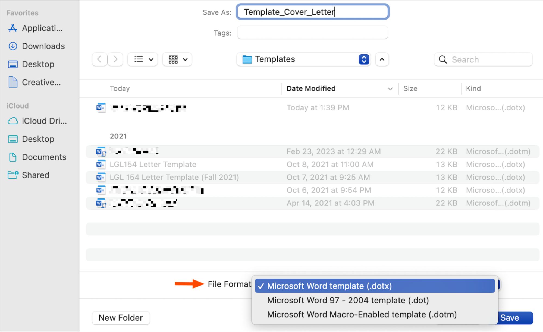Open Creative folder in sidebar

[x=34, y=82]
